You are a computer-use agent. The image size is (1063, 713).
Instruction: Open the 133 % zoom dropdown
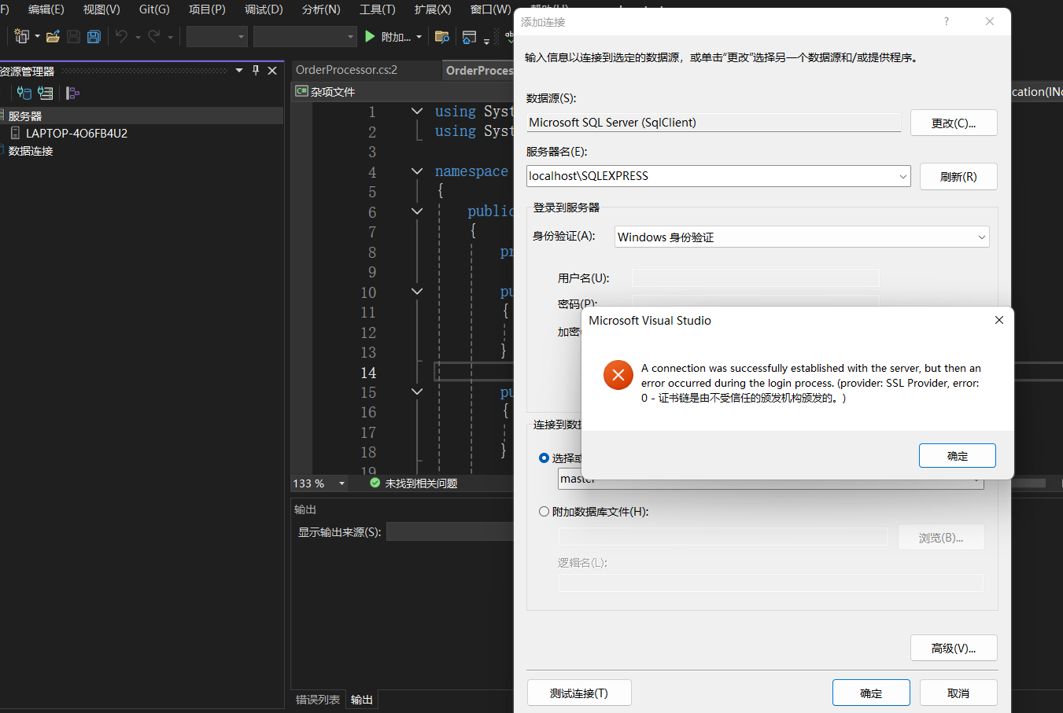pos(341,483)
